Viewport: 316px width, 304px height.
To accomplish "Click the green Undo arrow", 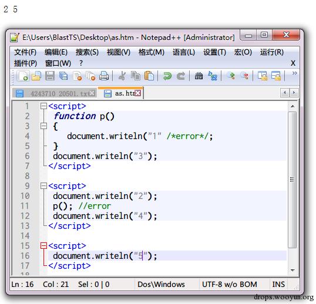I will click(x=167, y=76).
